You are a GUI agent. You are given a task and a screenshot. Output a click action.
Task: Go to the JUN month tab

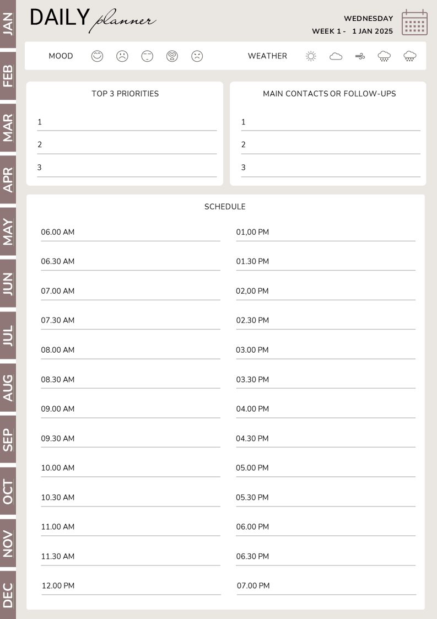[x=8, y=284]
